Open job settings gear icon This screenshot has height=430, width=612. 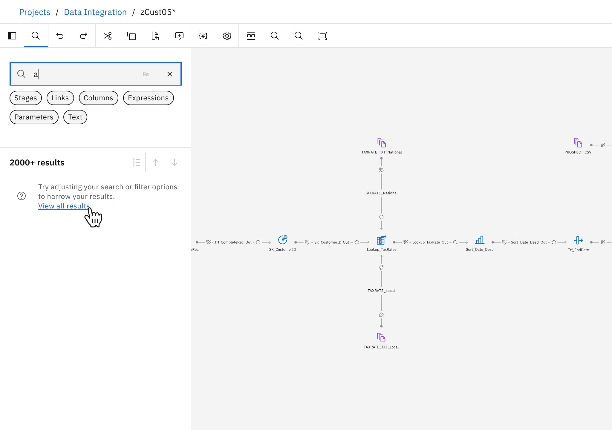tap(227, 36)
